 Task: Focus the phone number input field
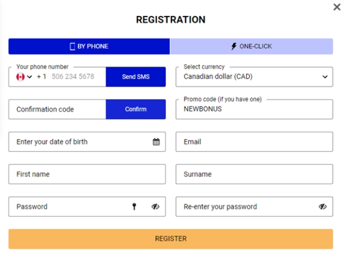73,76
